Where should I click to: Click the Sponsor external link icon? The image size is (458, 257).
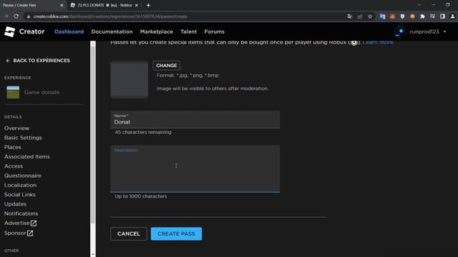(x=30, y=233)
